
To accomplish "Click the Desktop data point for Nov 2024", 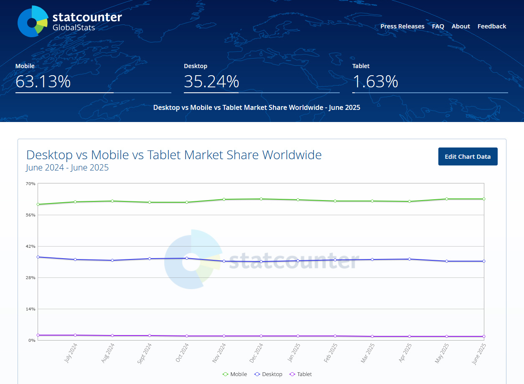I will [x=224, y=261].
